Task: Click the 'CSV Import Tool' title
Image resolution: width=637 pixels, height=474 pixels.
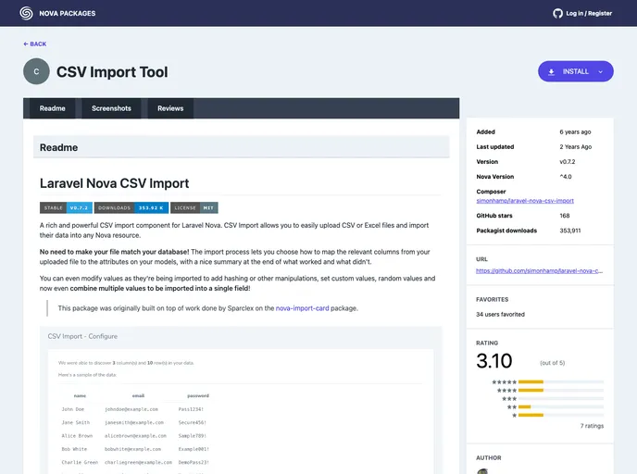Action: point(112,72)
